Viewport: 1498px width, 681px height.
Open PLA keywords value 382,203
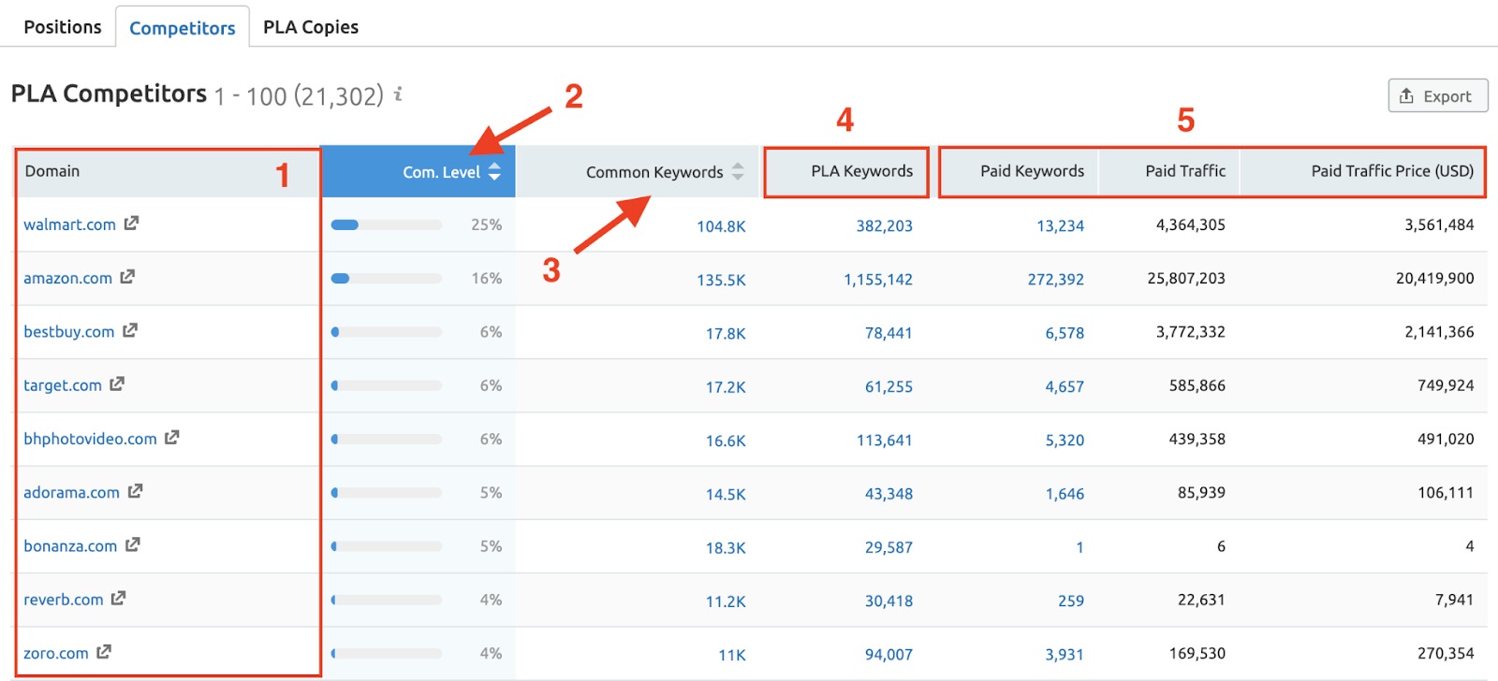coord(884,225)
